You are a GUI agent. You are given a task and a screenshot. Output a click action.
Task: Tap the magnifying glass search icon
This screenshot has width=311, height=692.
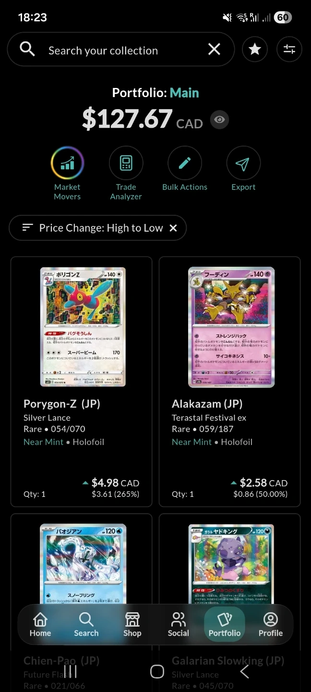pos(27,49)
